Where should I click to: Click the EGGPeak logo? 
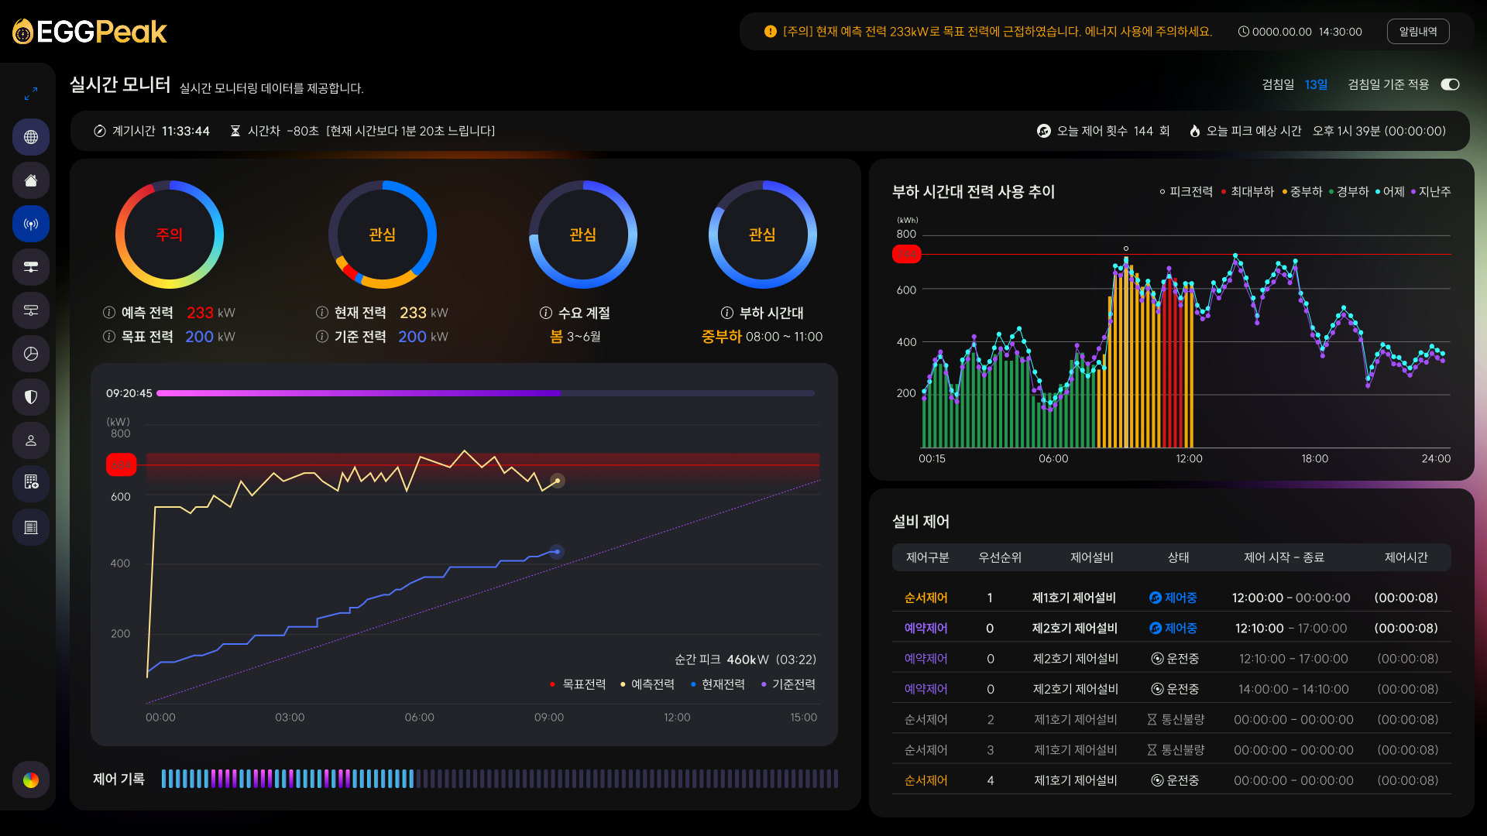click(x=90, y=32)
